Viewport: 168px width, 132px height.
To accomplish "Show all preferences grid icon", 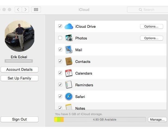I will click(x=36, y=10).
